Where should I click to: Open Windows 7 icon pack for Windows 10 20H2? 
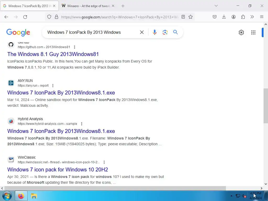(58, 170)
